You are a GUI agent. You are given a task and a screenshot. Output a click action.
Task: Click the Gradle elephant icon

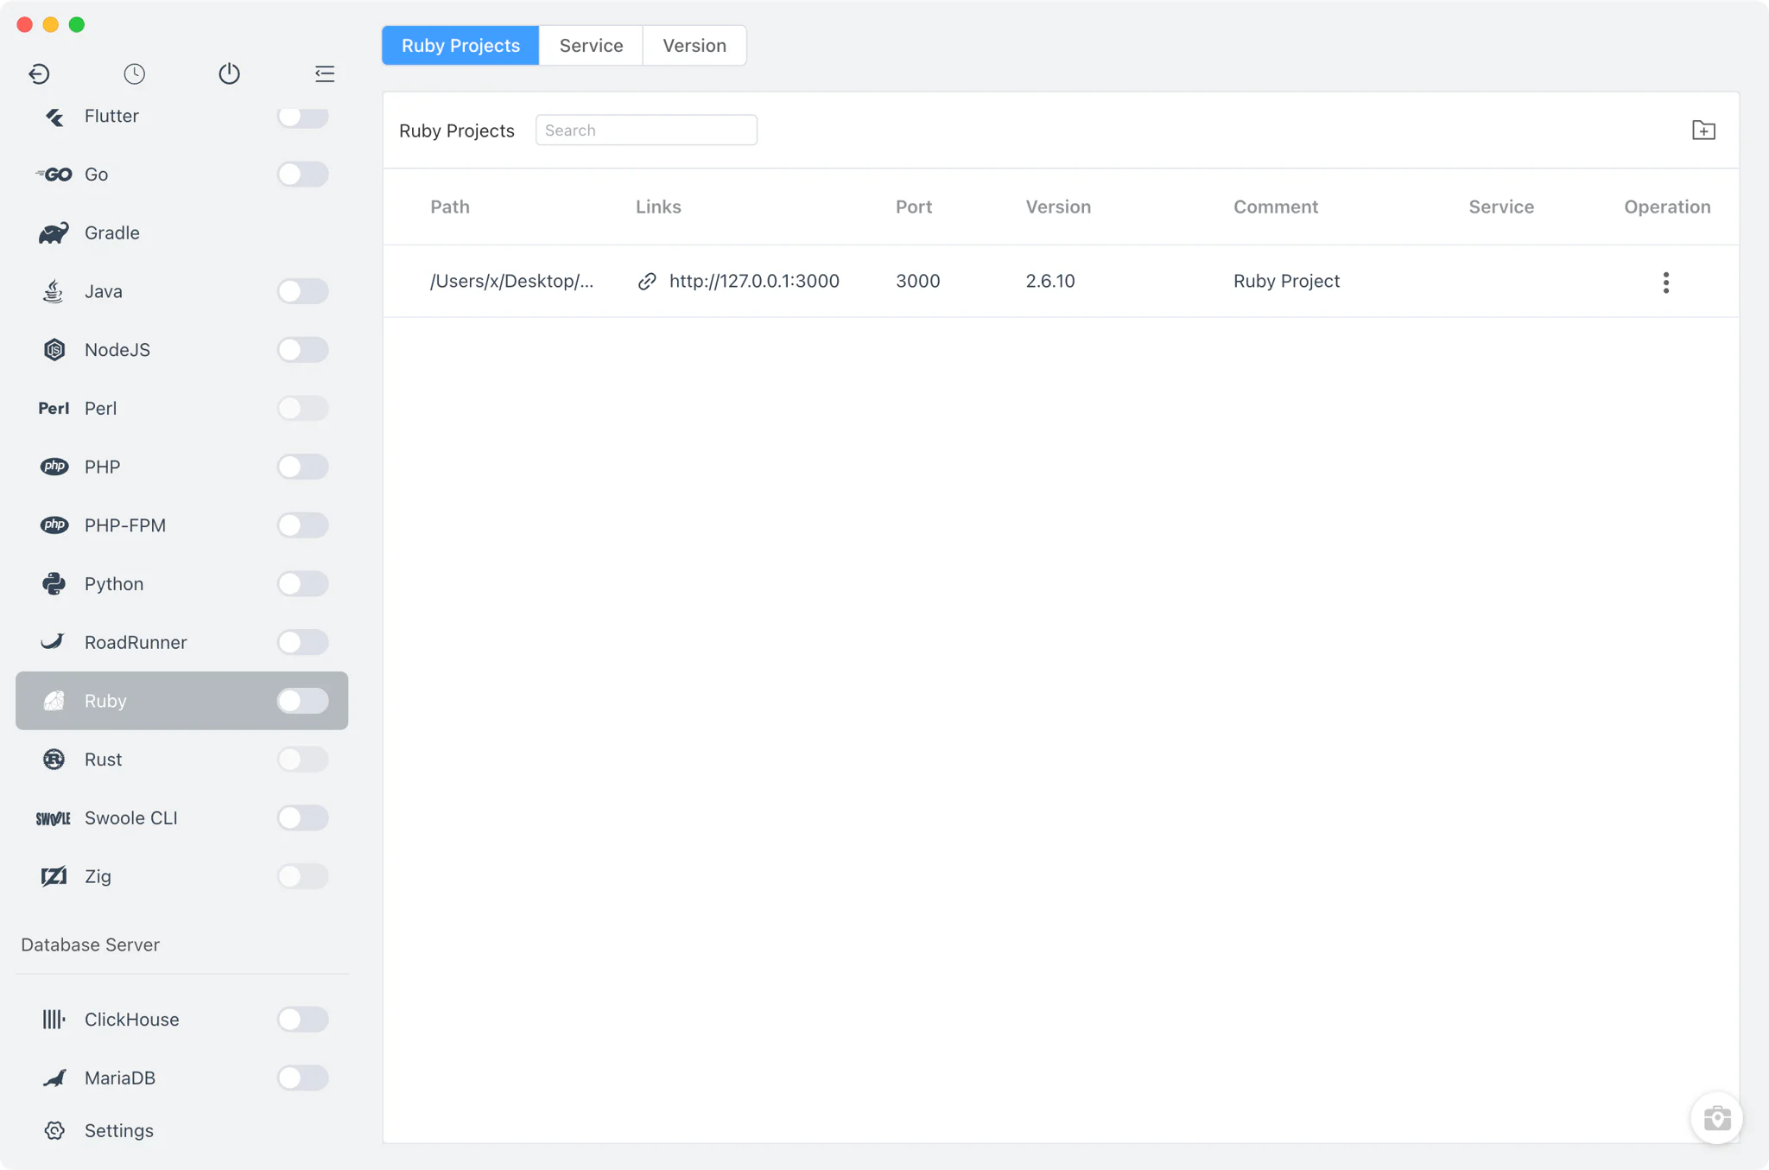pyautogui.click(x=54, y=233)
